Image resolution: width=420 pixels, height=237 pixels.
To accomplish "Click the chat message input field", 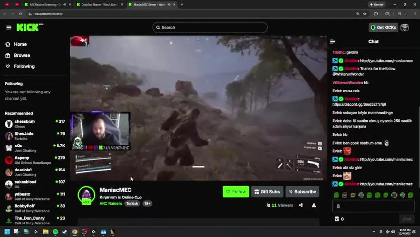I will (x=373, y=206).
